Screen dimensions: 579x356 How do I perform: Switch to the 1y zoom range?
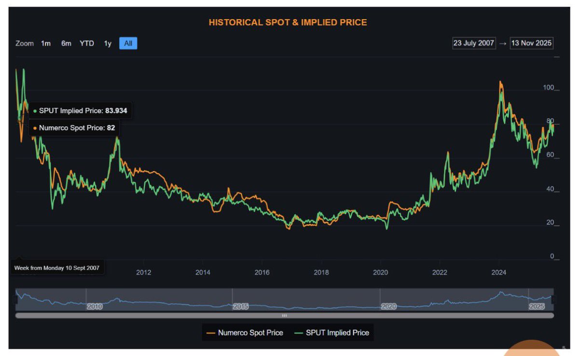click(x=107, y=43)
